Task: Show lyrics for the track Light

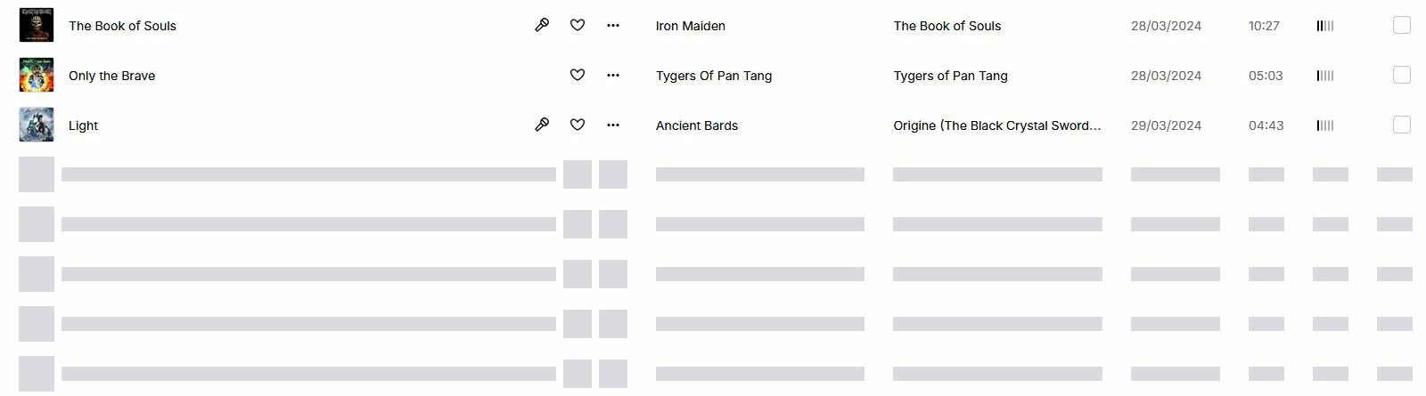Action: click(542, 125)
